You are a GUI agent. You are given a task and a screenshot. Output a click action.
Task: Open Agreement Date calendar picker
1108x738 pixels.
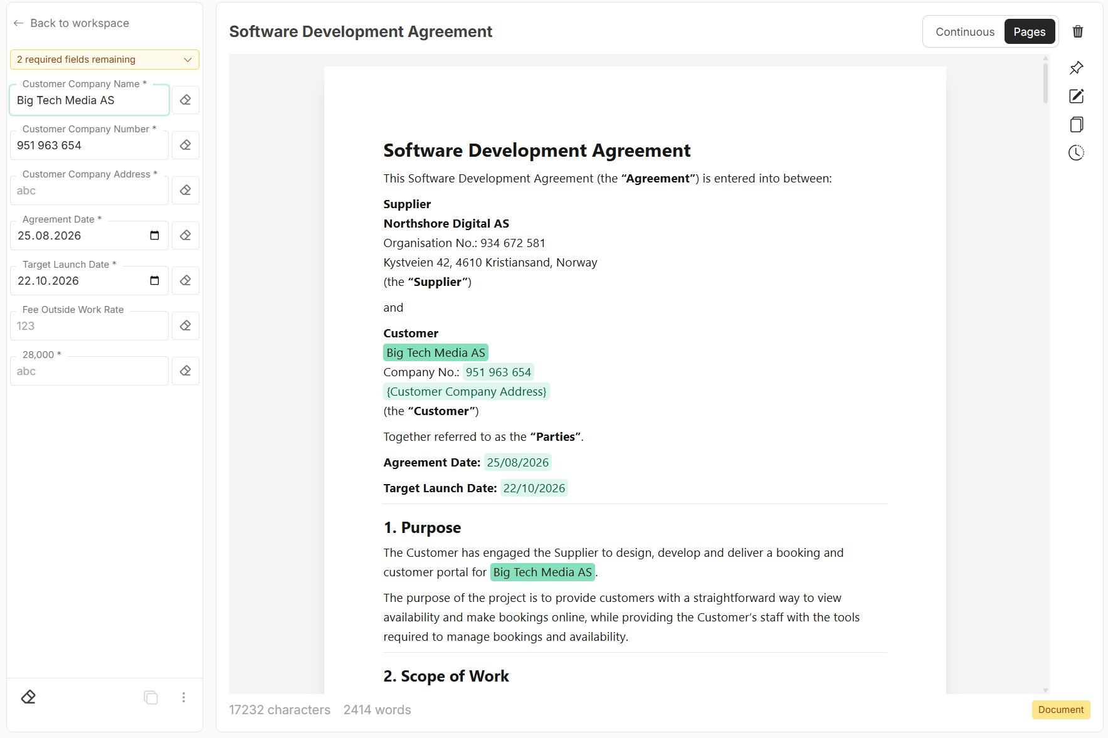click(155, 236)
